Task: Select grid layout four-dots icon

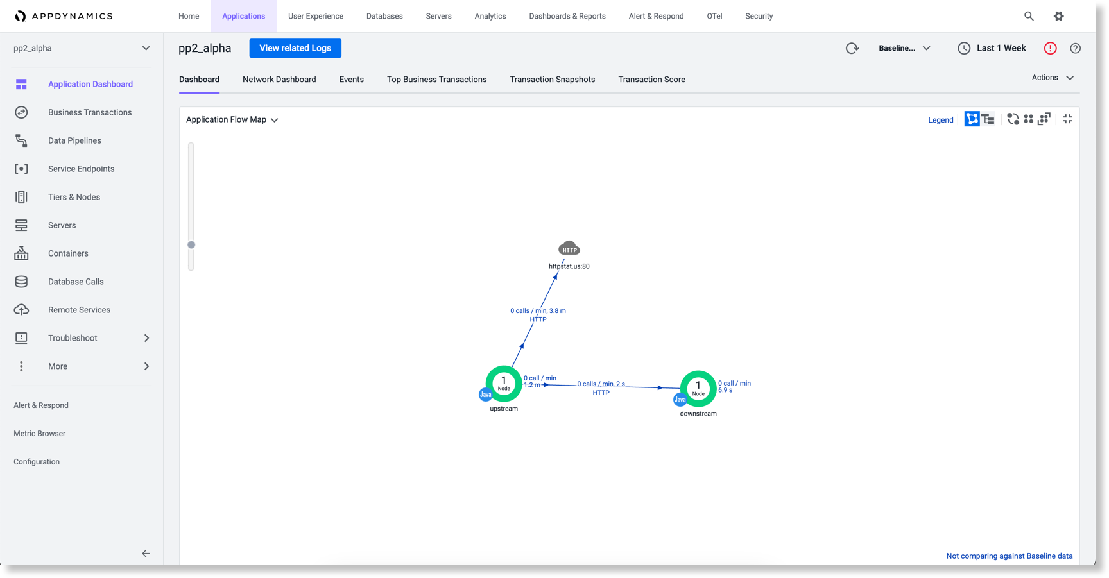Action: (x=1028, y=119)
